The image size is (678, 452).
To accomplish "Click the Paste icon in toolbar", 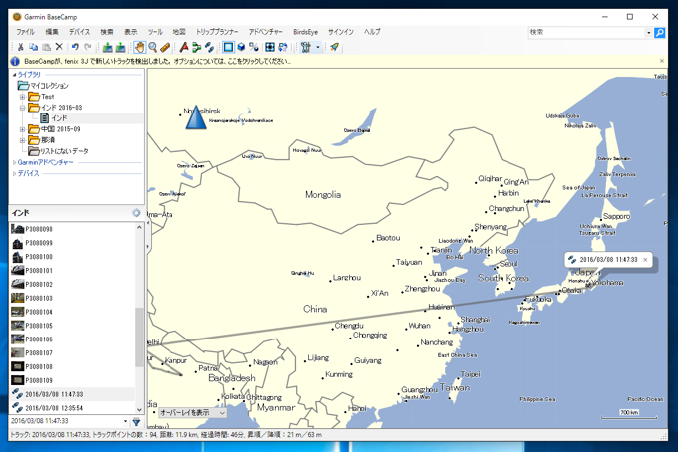I will 46,47.
